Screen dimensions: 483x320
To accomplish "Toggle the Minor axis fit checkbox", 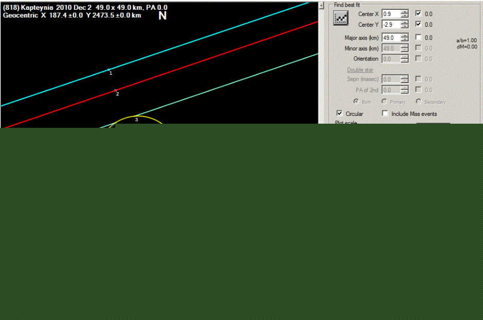I will coord(418,48).
